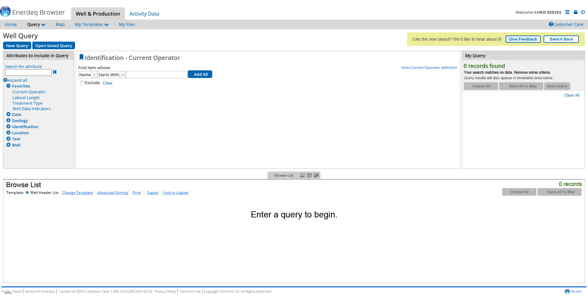Image resolution: width=588 pixels, height=300 pixels.
Task: Click the Change Template link
Action: (x=77, y=193)
